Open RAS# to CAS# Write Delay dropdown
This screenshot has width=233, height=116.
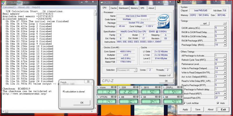pyautogui.click(x=225, y=36)
